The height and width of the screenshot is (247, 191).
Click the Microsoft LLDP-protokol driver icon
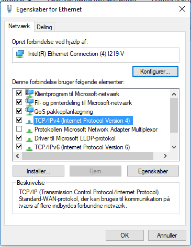(29, 139)
